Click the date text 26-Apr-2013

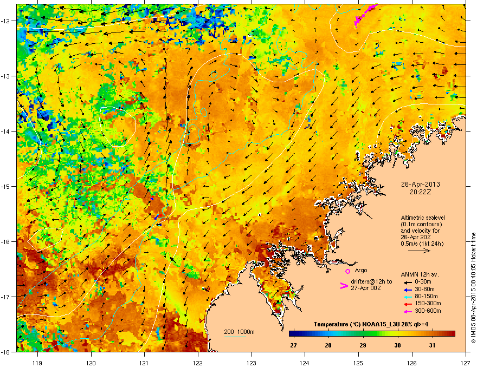pyautogui.click(x=421, y=185)
